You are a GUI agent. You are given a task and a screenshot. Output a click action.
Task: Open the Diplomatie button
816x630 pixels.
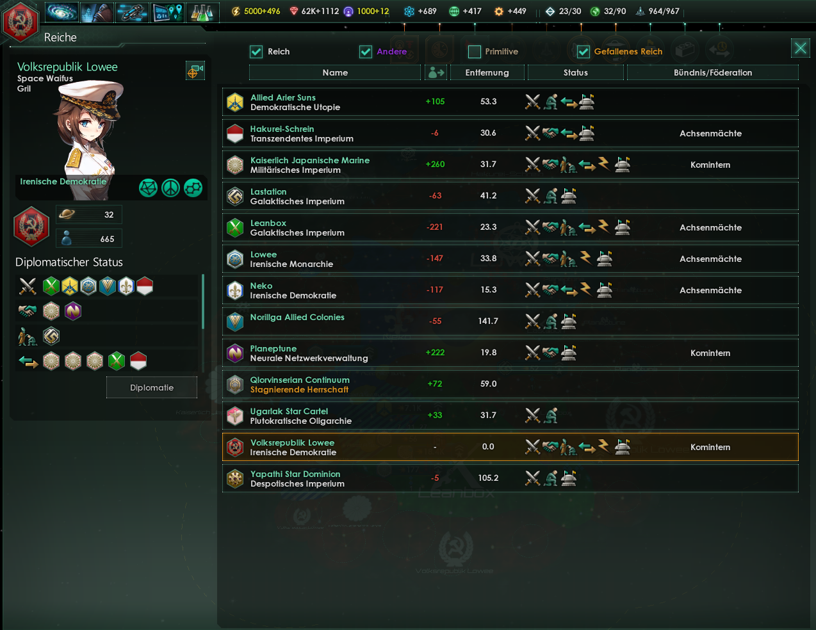[152, 388]
